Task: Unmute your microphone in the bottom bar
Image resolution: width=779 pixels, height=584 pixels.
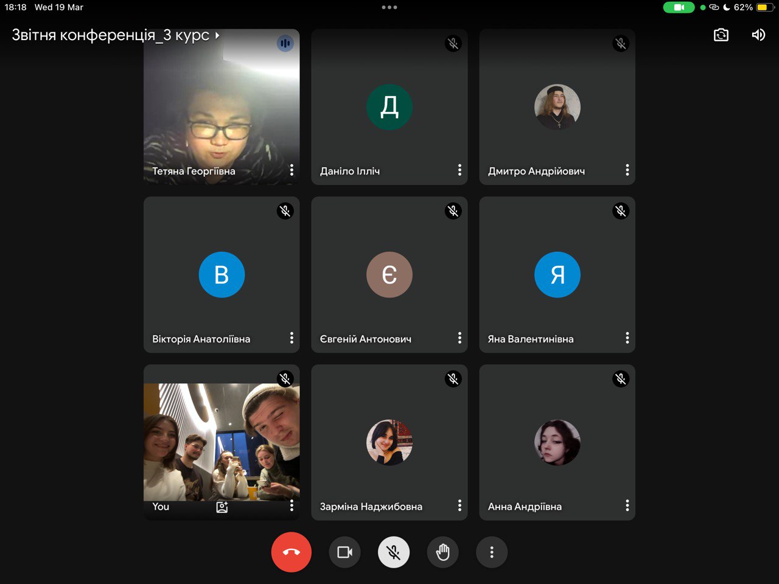Action: (394, 552)
